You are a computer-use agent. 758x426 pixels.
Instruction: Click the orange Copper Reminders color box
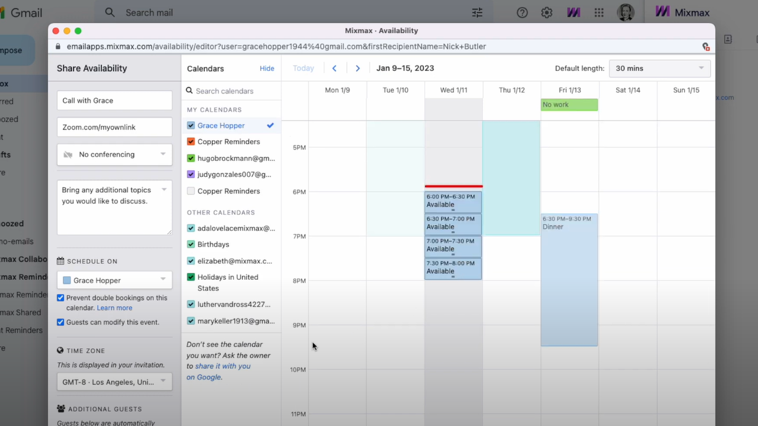pos(191,142)
